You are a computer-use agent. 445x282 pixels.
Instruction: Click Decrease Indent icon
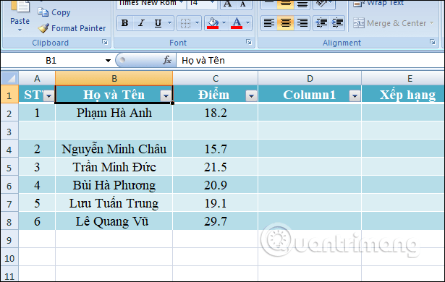point(321,23)
